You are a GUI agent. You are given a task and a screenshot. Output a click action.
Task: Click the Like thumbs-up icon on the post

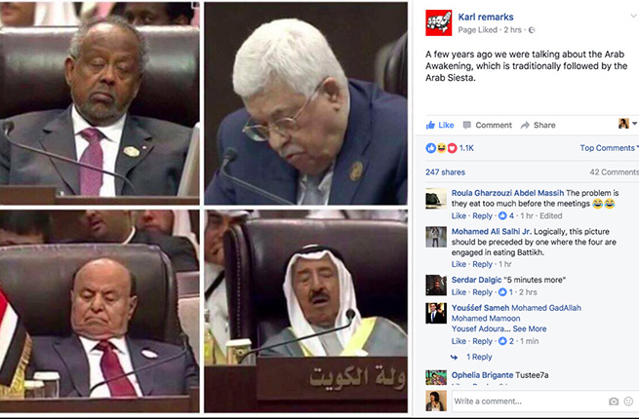pyautogui.click(x=430, y=125)
